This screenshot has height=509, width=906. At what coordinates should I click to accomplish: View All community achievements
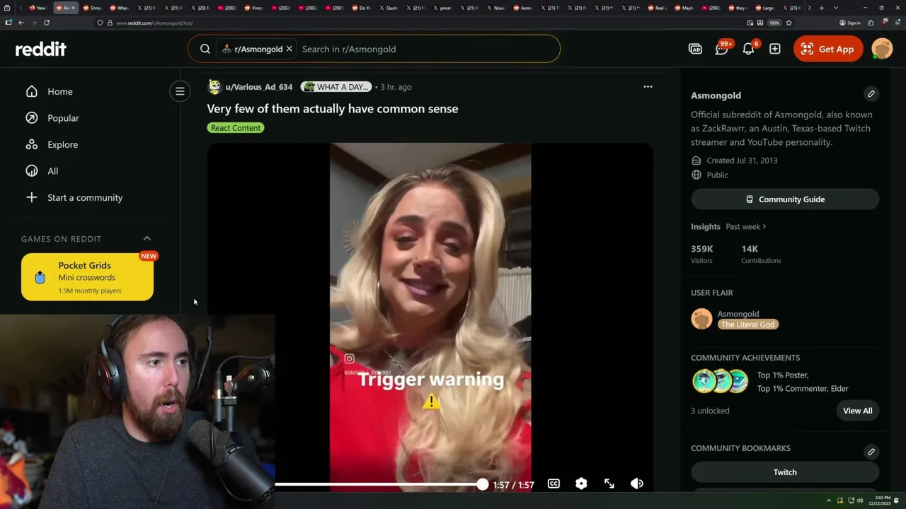[x=857, y=411]
